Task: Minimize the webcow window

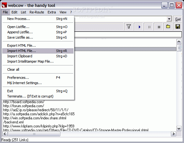Action: point(164,5)
